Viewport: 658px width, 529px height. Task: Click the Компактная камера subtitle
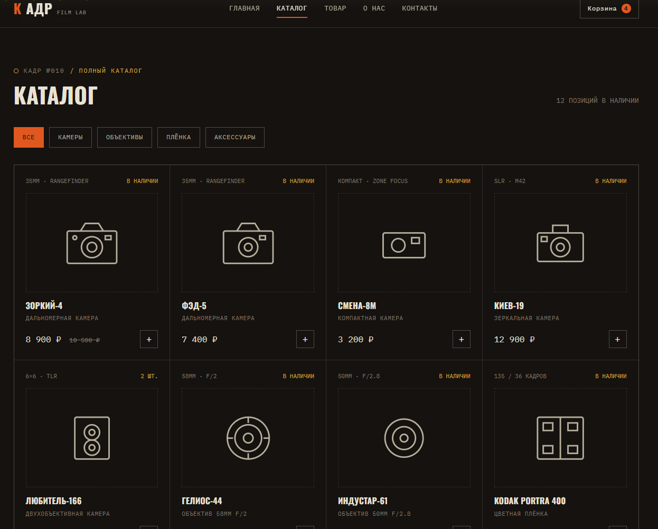point(370,318)
